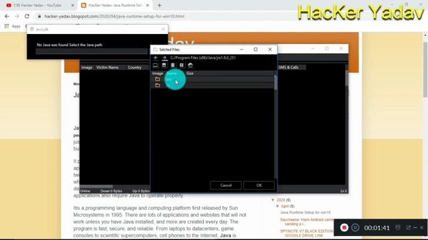
Task: Click the trash icon in Selected Files toolbar
Action: (173, 65)
